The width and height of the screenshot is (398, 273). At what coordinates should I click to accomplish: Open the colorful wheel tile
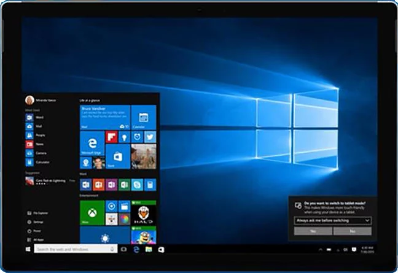pyautogui.click(x=124, y=219)
